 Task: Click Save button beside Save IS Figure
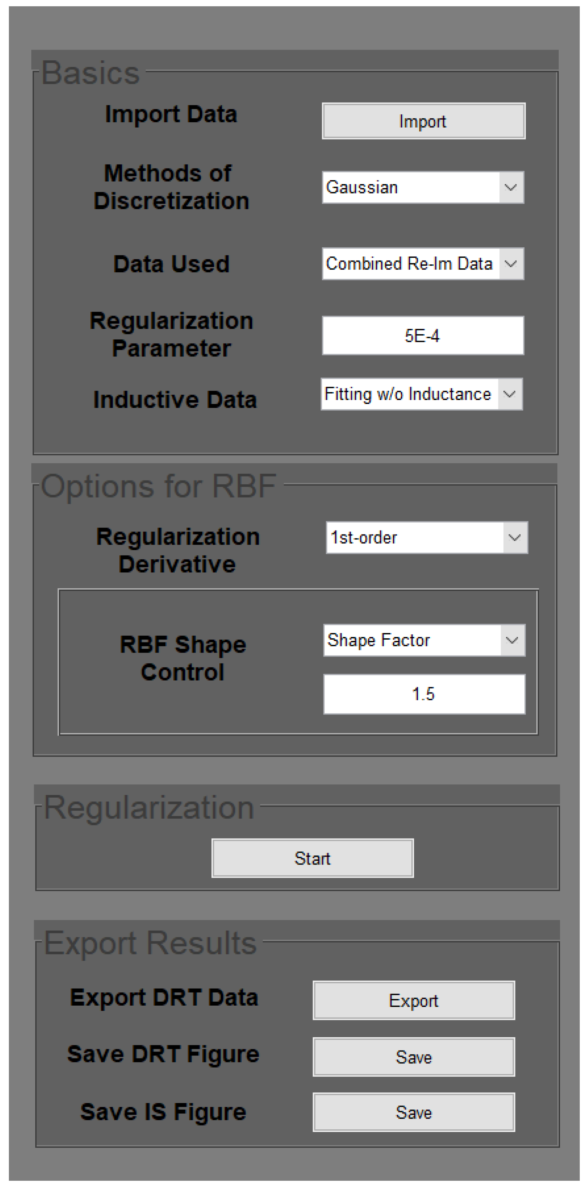click(413, 1113)
